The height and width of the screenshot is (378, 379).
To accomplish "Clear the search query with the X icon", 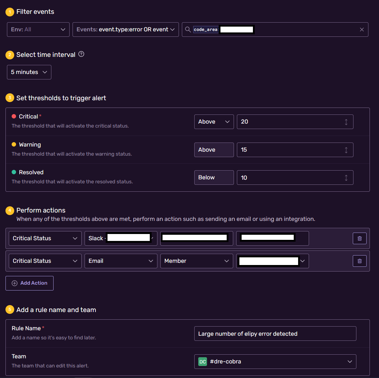I will pos(362,30).
